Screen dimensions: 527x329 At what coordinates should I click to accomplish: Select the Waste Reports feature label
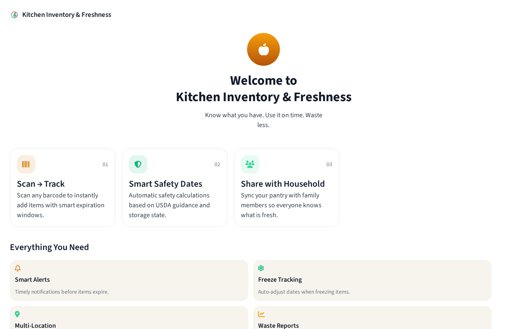(278, 325)
